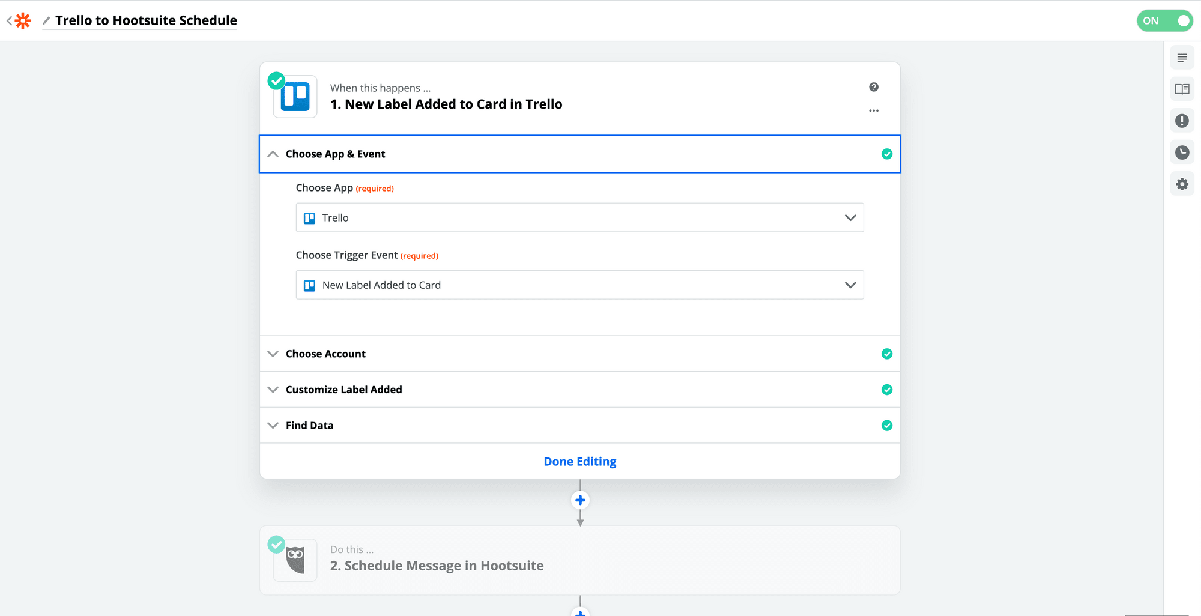Expand the Customize Label Added section
This screenshot has width=1201, height=616.
click(x=579, y=390)
